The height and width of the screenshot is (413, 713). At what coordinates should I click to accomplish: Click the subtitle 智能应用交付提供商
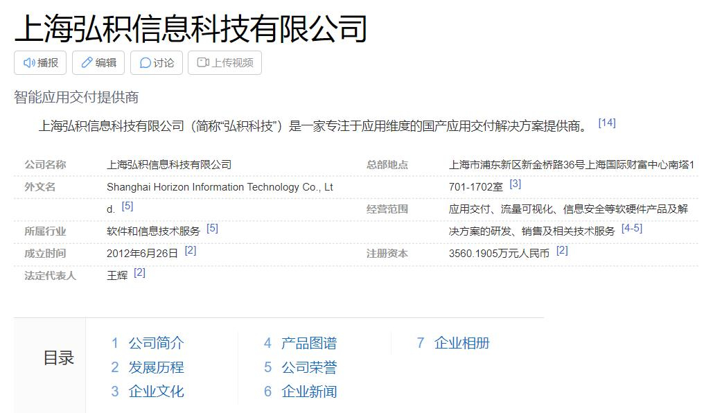[76, 97]
